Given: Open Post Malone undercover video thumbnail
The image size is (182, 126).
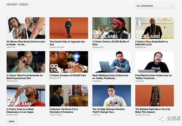Looking at the screenshot, I should (155, 62).
